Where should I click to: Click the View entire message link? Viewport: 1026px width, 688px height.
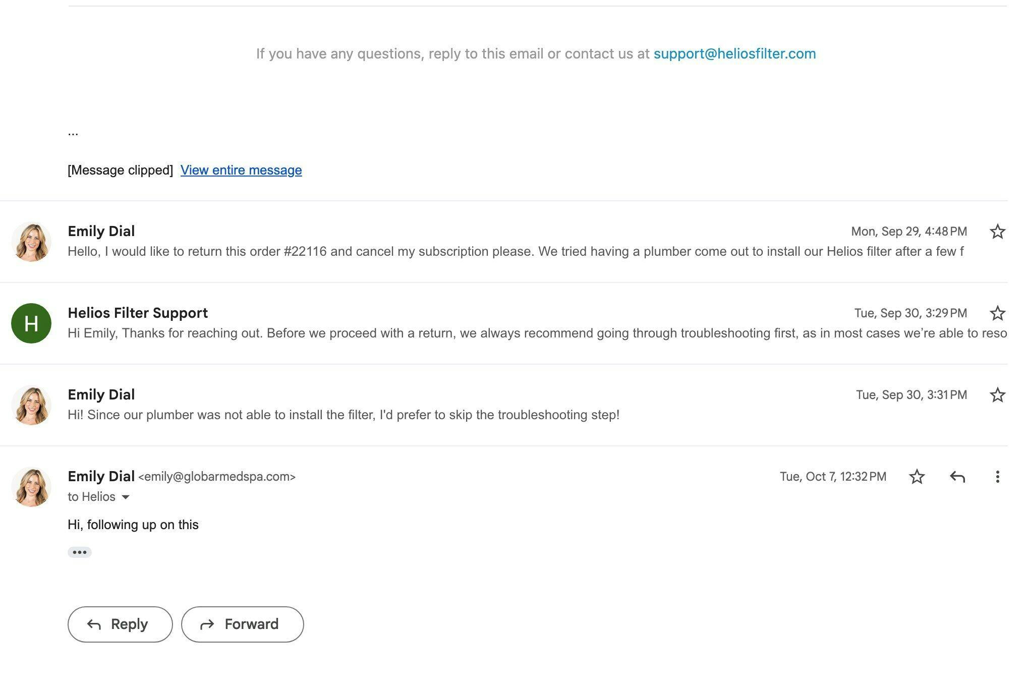pos(241,170)
